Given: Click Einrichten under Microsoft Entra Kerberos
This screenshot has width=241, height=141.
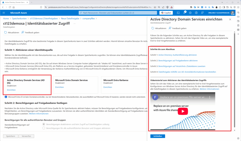Looking at the screenshot, I should [x=108, y=87].
